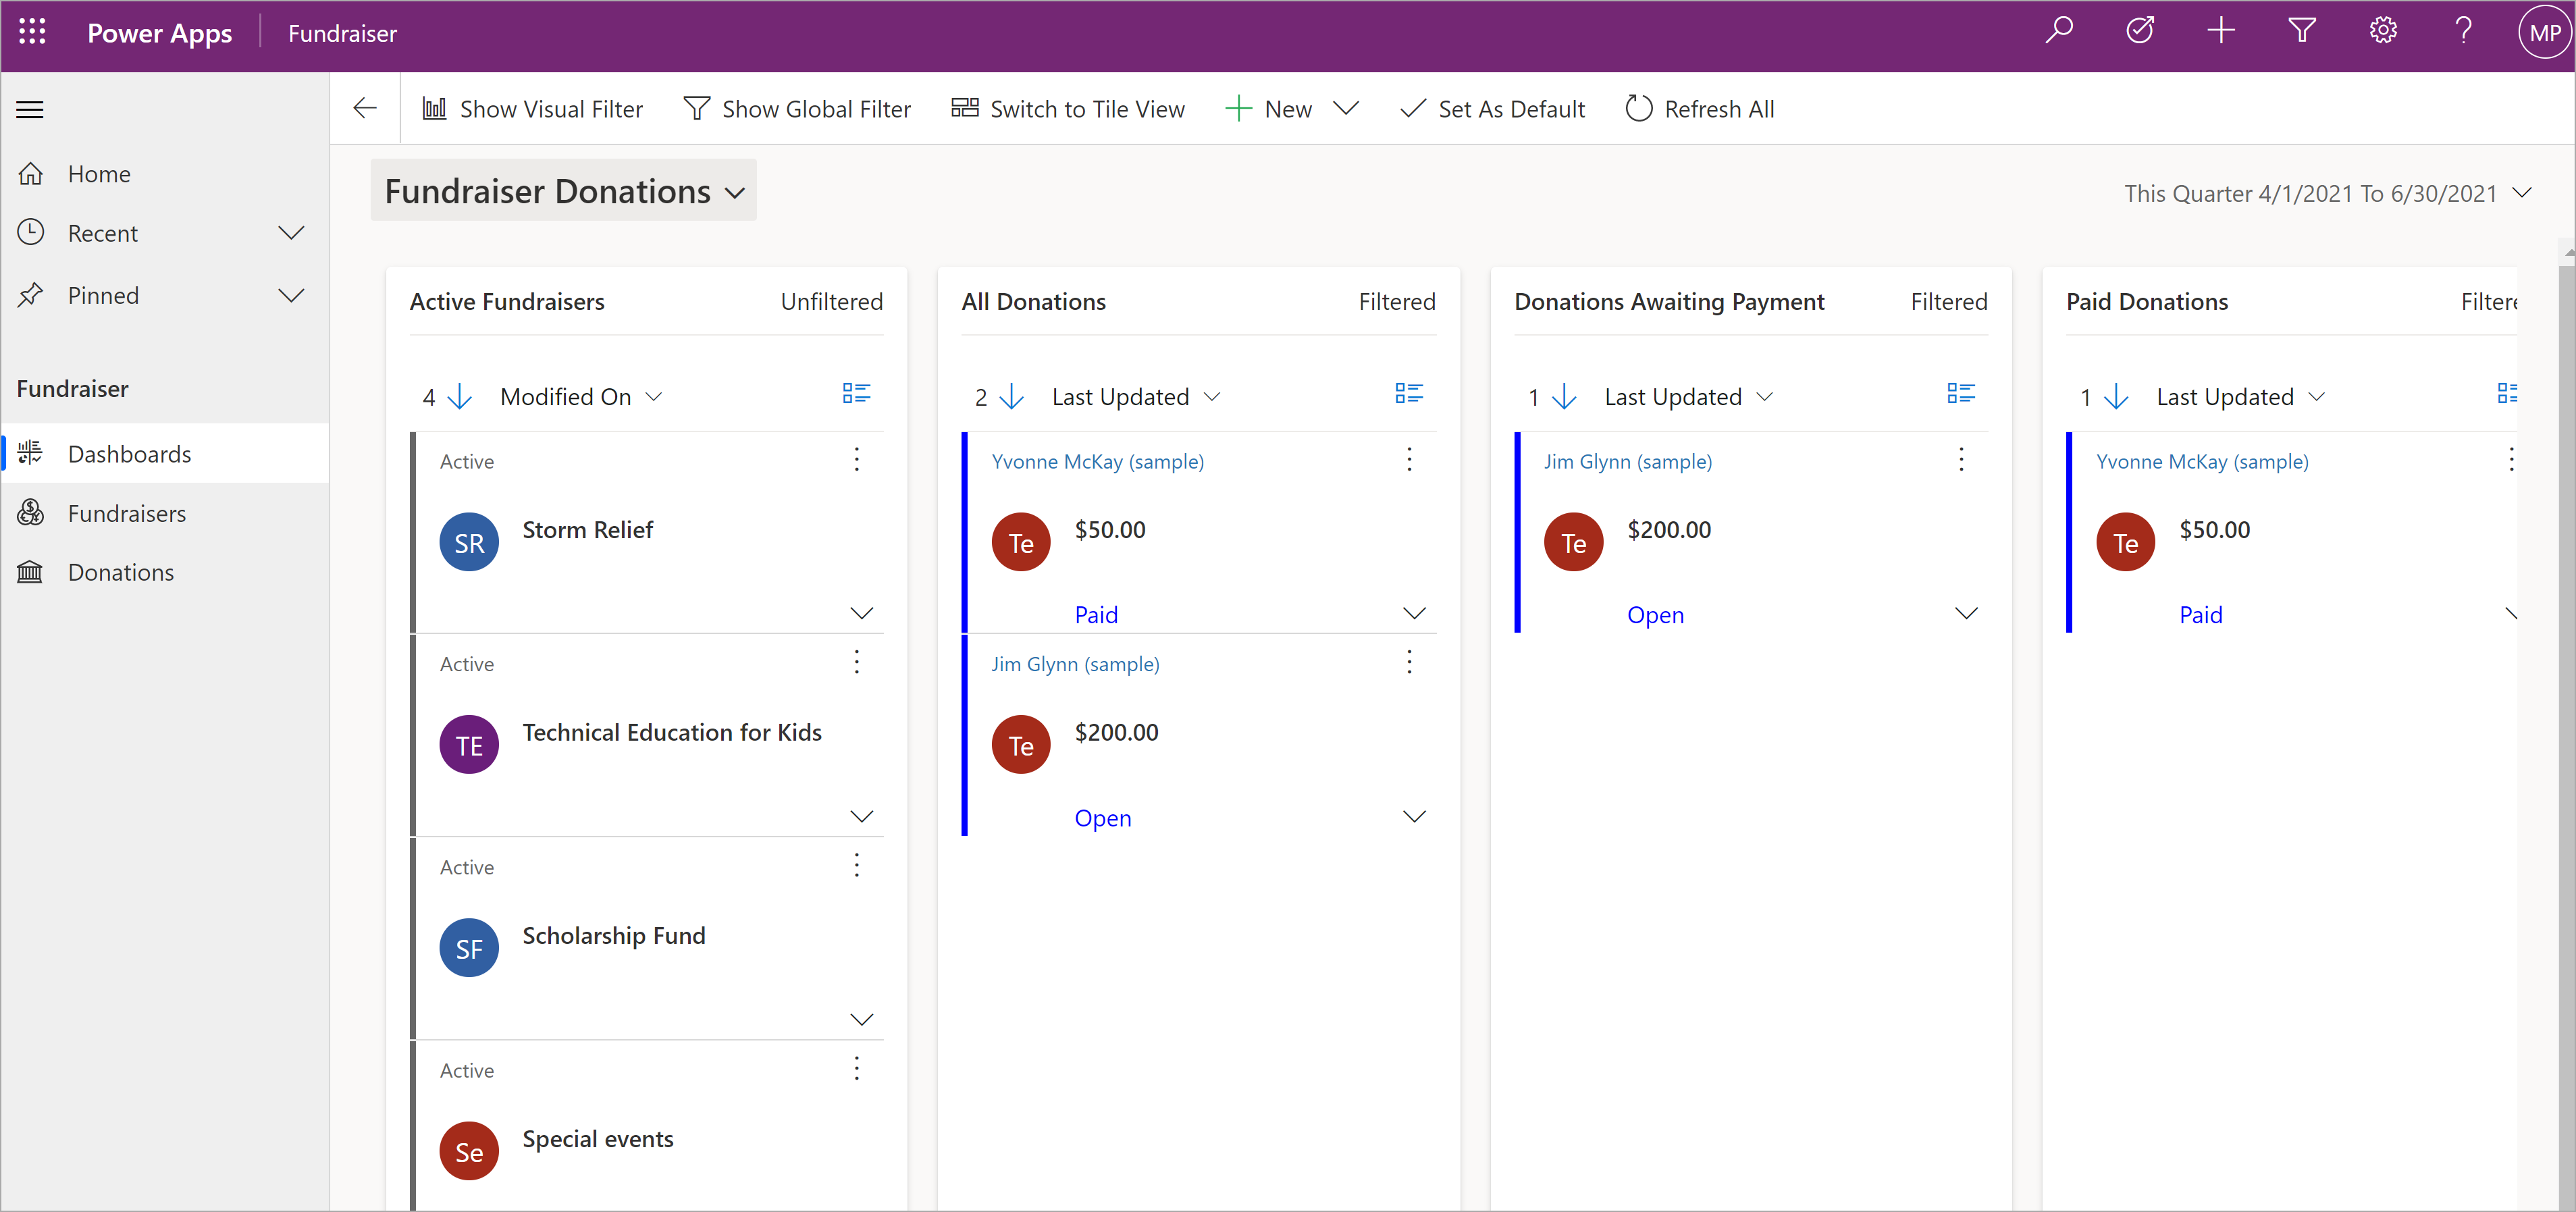2576x1212 pixels.
Task: Open Yvonne McKay sample donation
Action: 1099,460
